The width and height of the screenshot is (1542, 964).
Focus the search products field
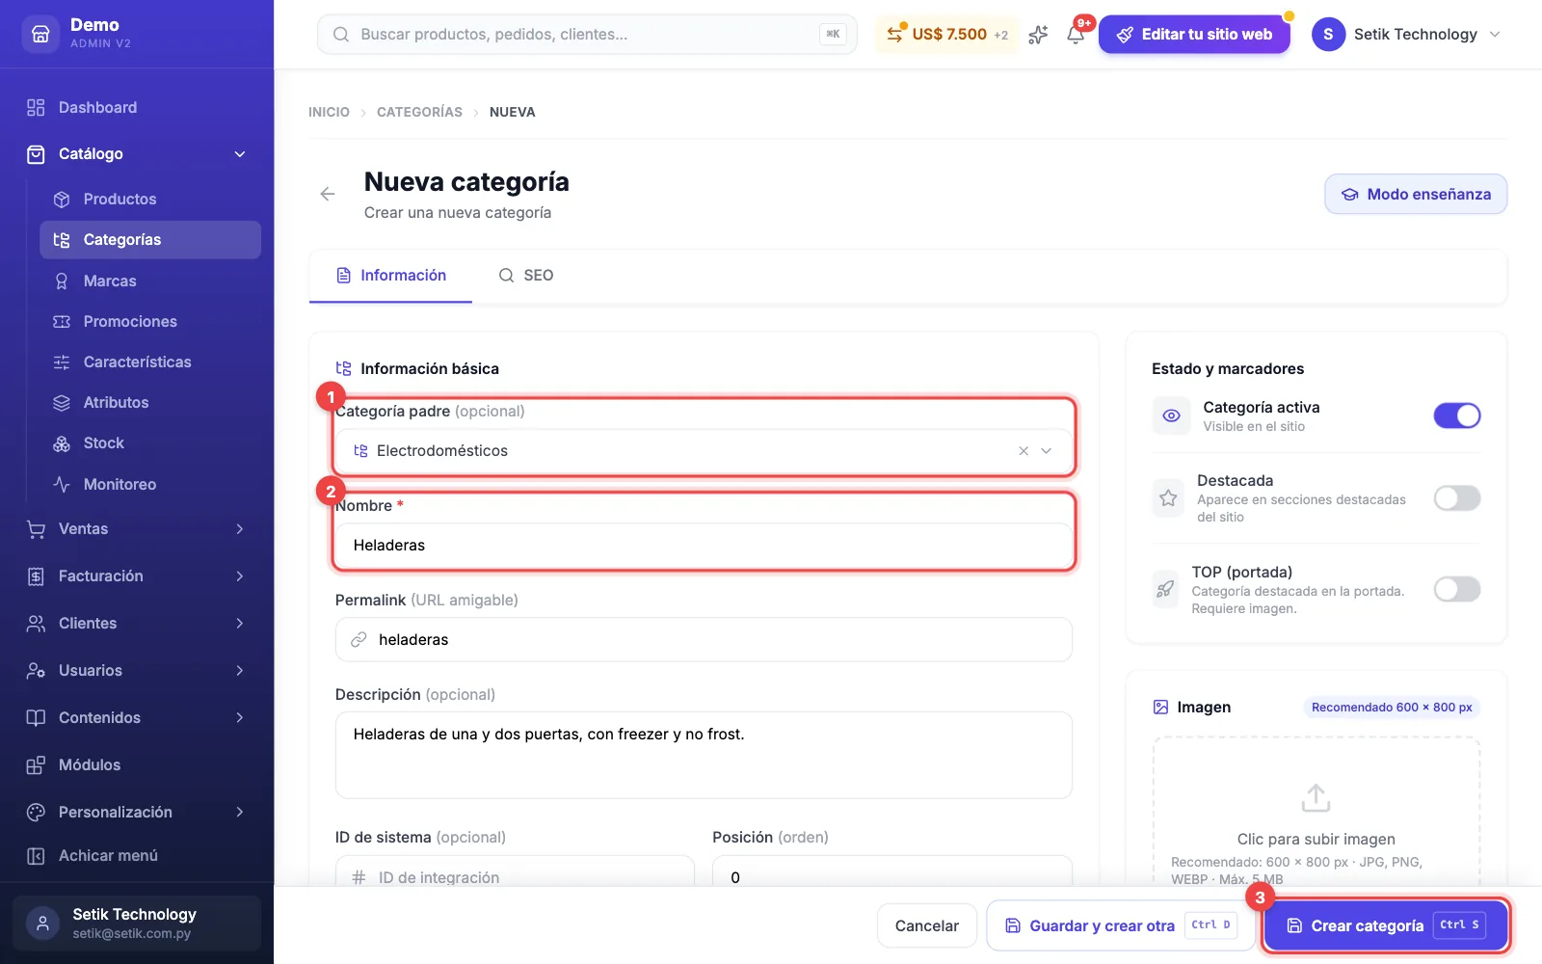tap(587, 35)
